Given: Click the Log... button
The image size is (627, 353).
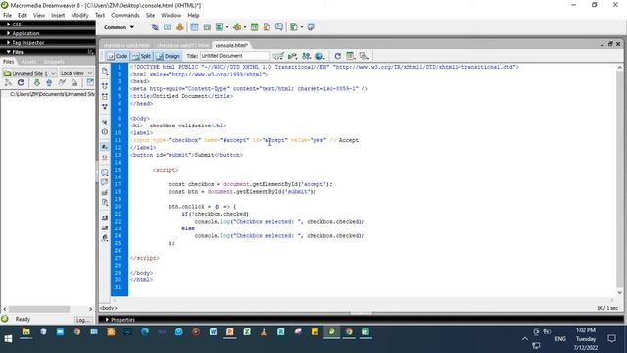Looking at the screenshot, I should click(83, 320).
